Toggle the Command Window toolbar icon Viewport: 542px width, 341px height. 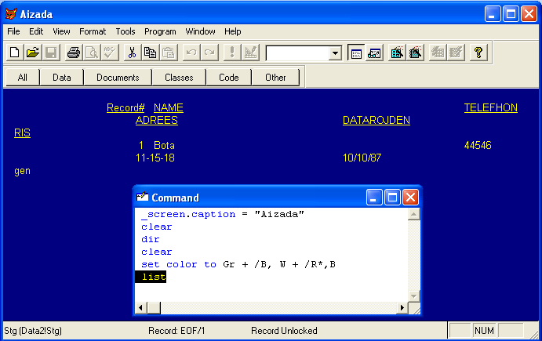pyautogui.click(x=356, y=53)
